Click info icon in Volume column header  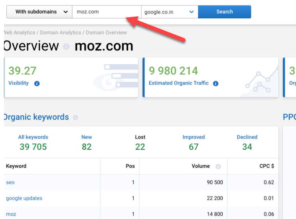tap(218, 166)
